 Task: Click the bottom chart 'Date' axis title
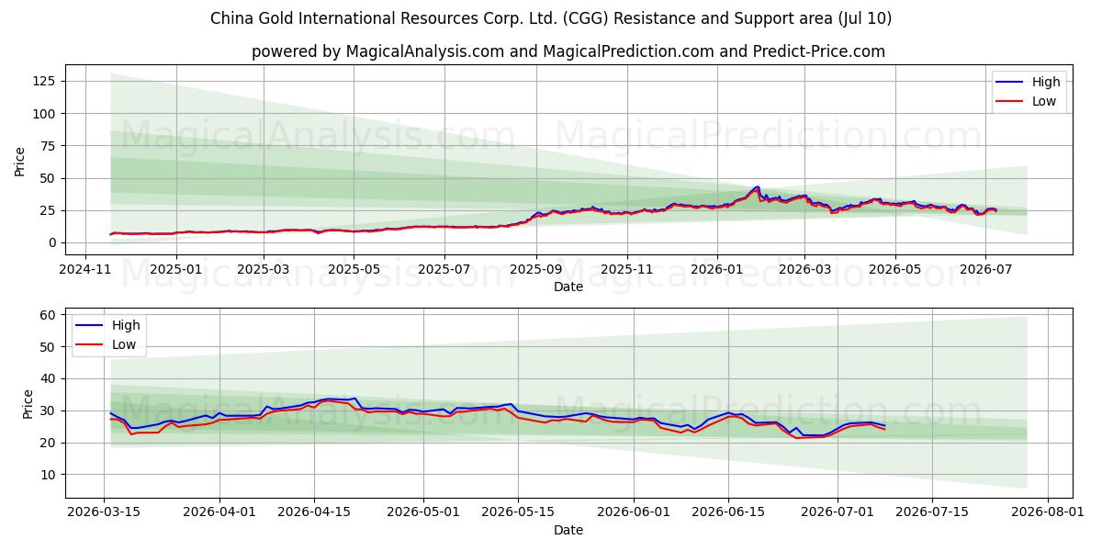568,530
